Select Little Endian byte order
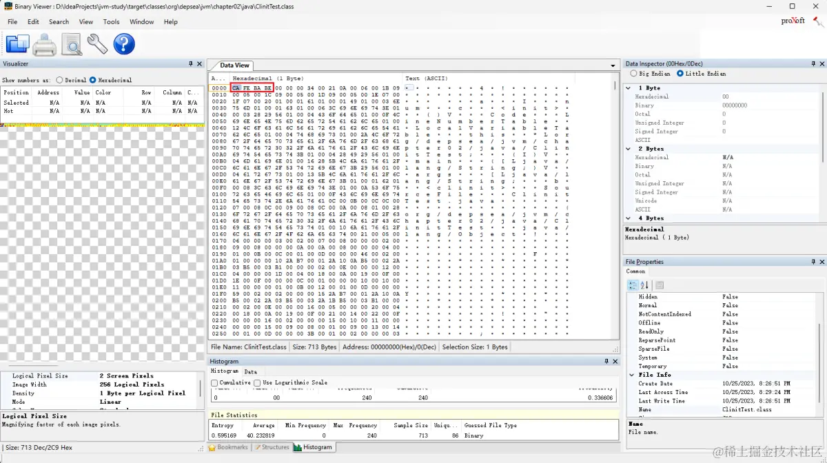Image resolution: width=827 pixels, height=463 pixels. [x=701, y=73]
